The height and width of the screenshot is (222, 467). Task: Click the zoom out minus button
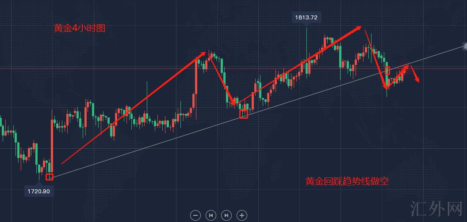(x=195, y=215)
